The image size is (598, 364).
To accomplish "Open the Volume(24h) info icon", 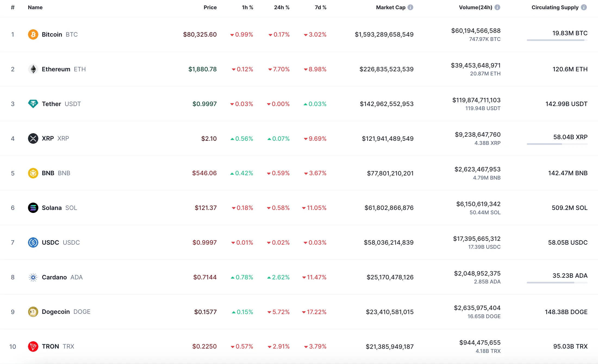I will tap(497, 7).
